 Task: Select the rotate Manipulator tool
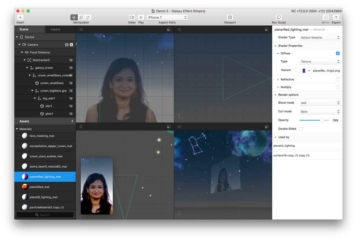[x=88, y=18]
